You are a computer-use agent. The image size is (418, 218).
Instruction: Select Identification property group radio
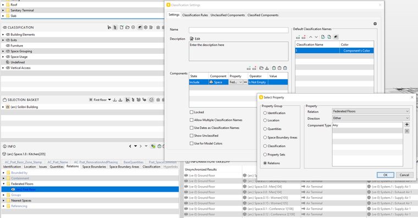pyautogui.click(x=265, y=113)
